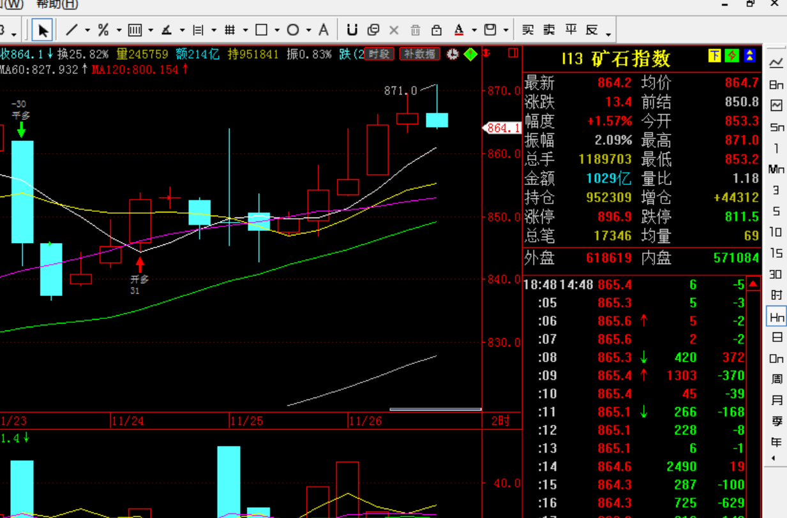This screenshot has height=518, width=787.
Task: Switch to the 月 (monthly) period
Action: [x=776, y=400]
